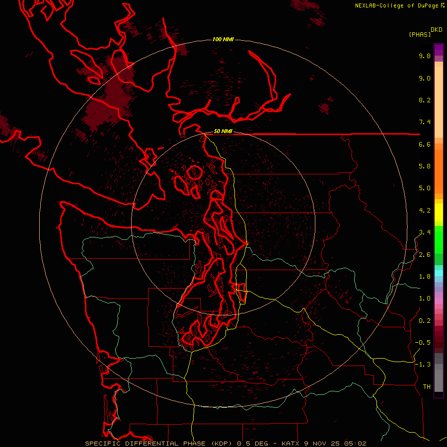This screenshot has width=447, height=447.
Task: Click the 2.6 value on the color scale
Action: (425, 255)
